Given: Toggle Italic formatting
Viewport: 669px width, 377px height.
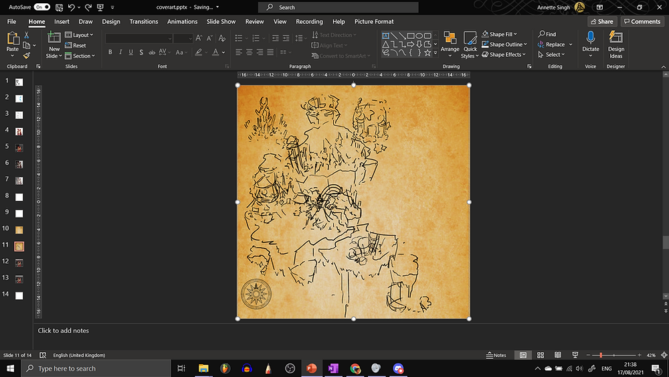Looking at the screenshot, I should tap(120, 52).
